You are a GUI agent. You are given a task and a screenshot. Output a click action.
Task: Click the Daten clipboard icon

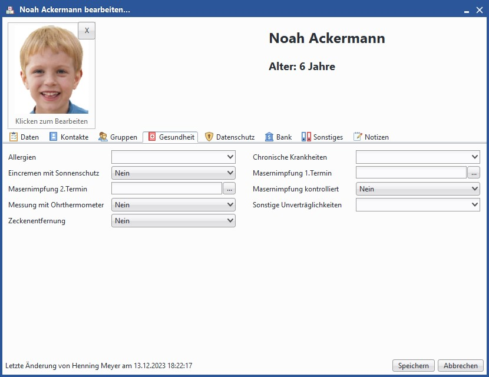(x=14, y=137)
